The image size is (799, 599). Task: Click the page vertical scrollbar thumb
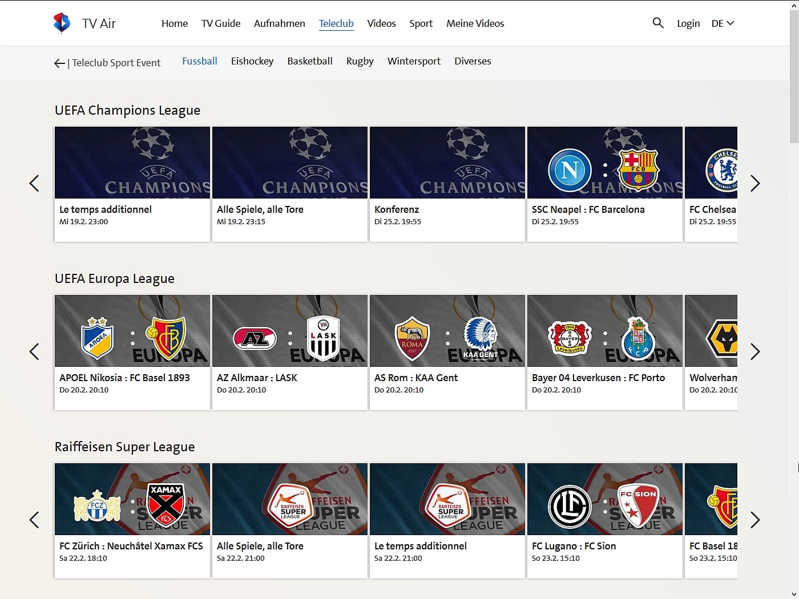794,76
